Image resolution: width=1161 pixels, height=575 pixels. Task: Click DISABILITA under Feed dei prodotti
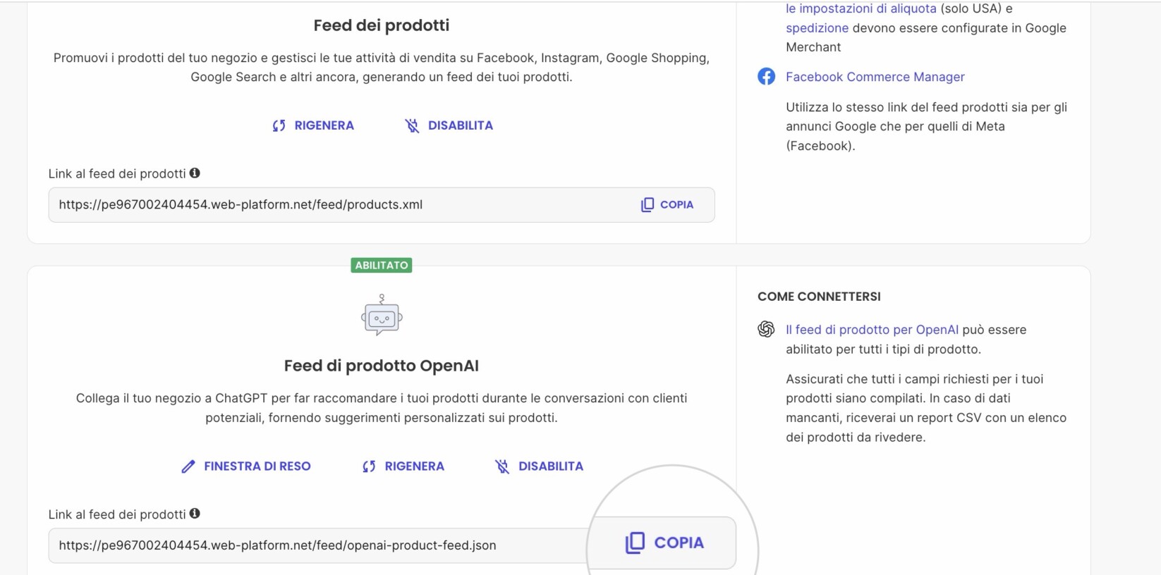[x=449, y=125]
